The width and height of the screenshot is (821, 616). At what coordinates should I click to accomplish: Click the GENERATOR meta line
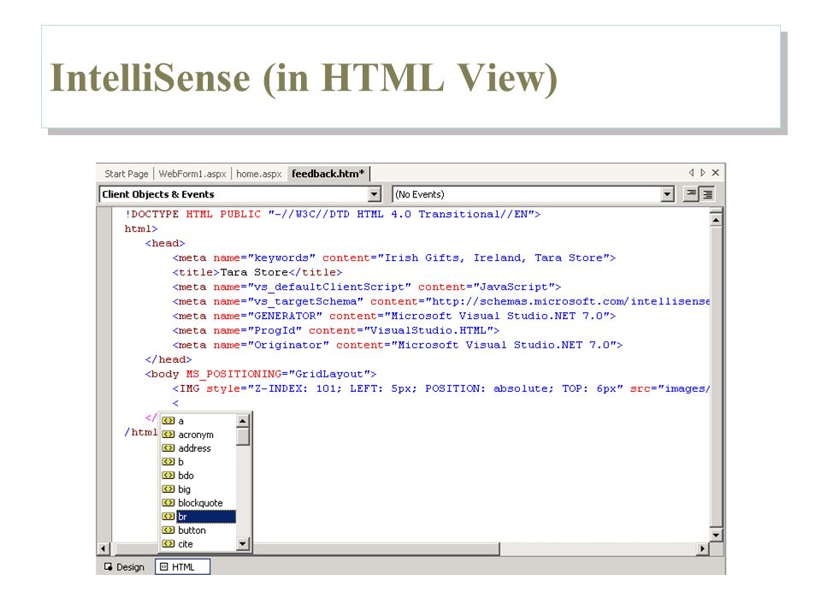(393, 316)
